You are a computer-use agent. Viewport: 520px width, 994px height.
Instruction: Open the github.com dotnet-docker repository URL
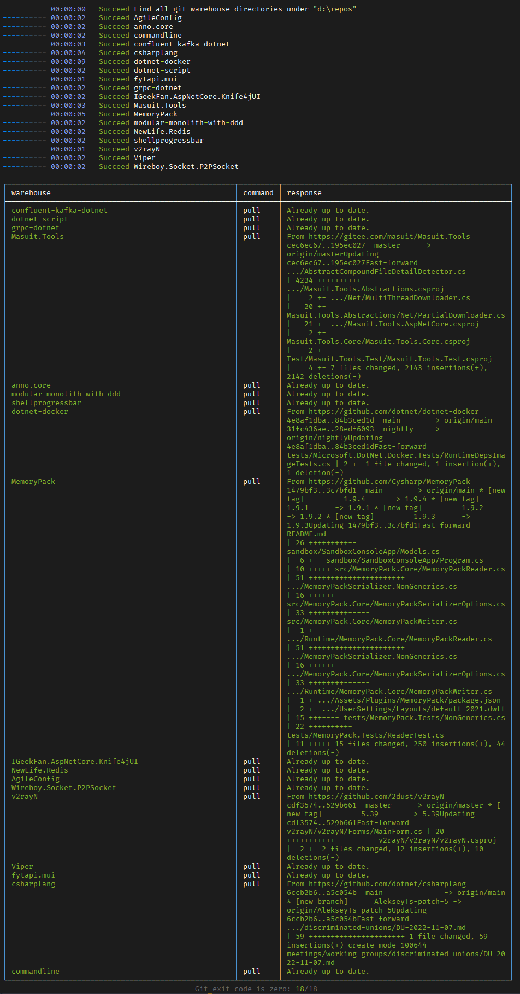[393, 412]
